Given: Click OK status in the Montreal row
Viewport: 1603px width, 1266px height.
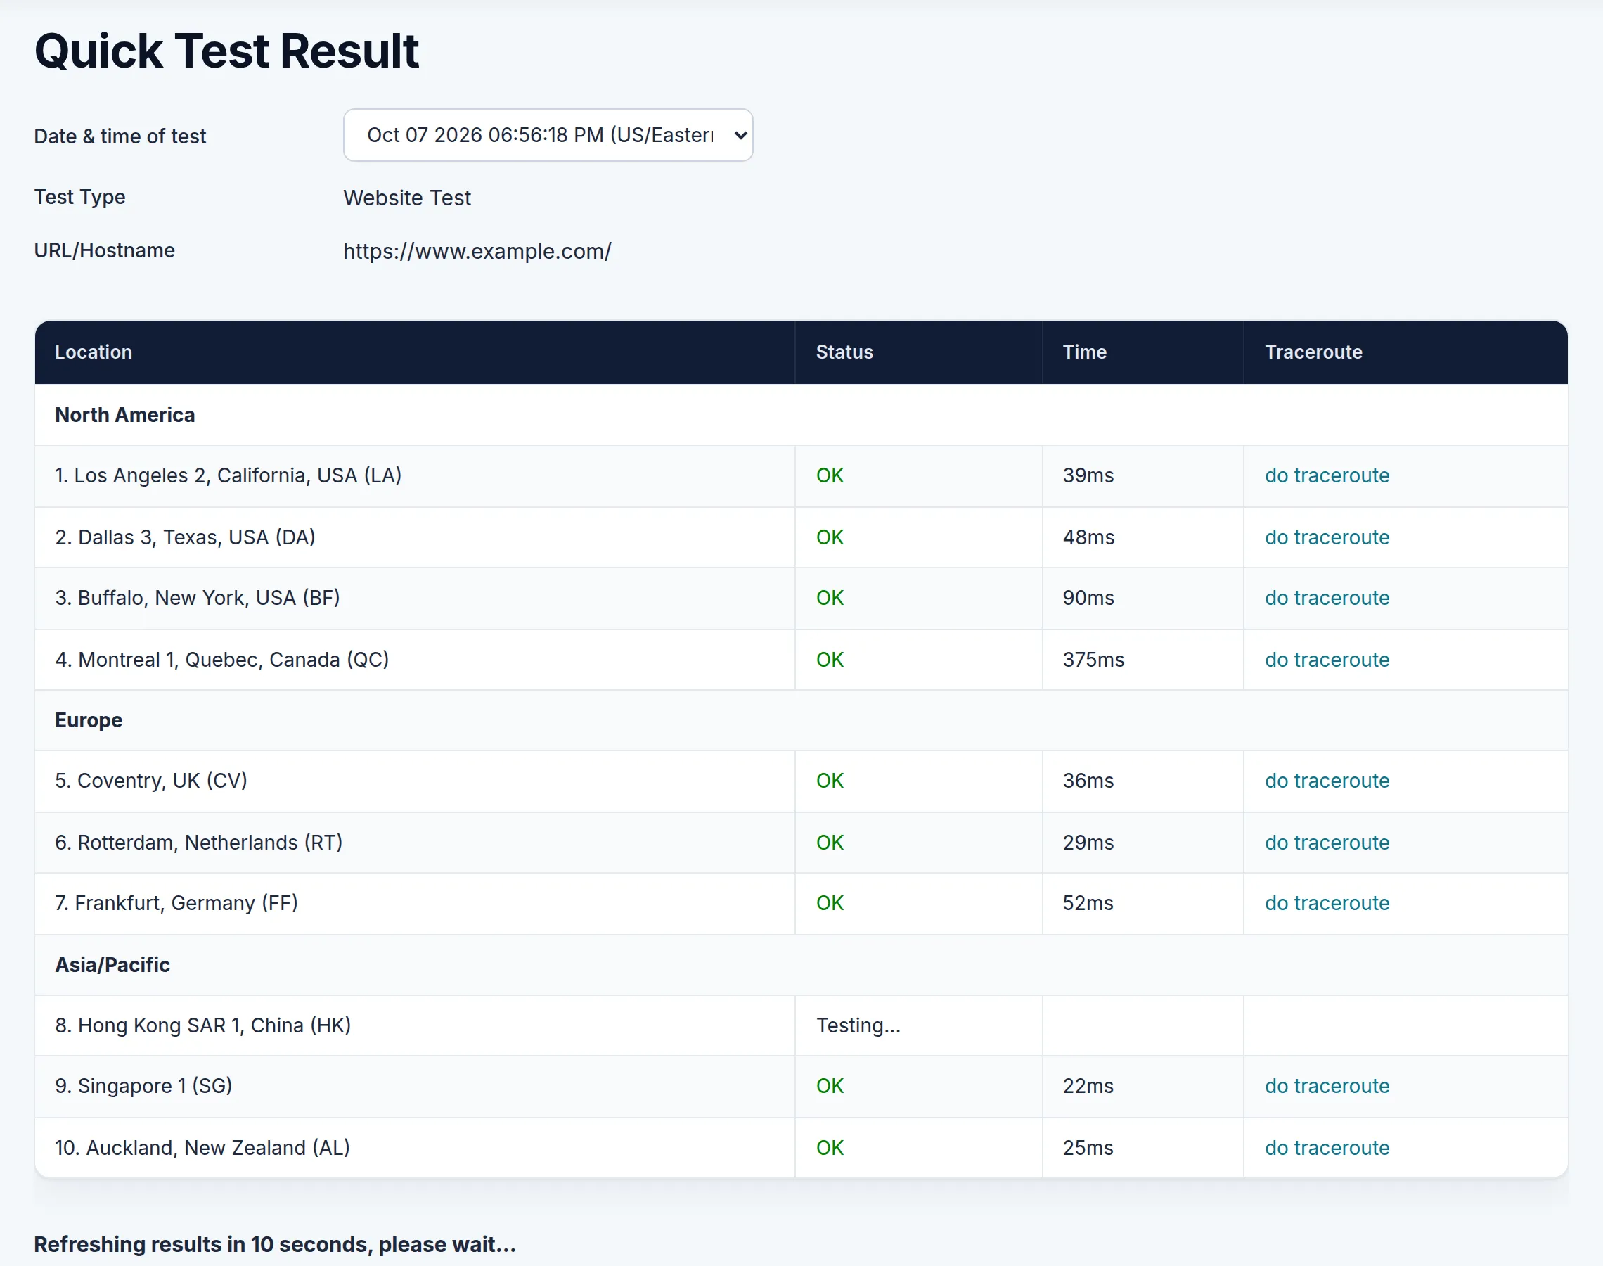Looking at the screenshot, I should pyautogui.click(x=830, y=660).
